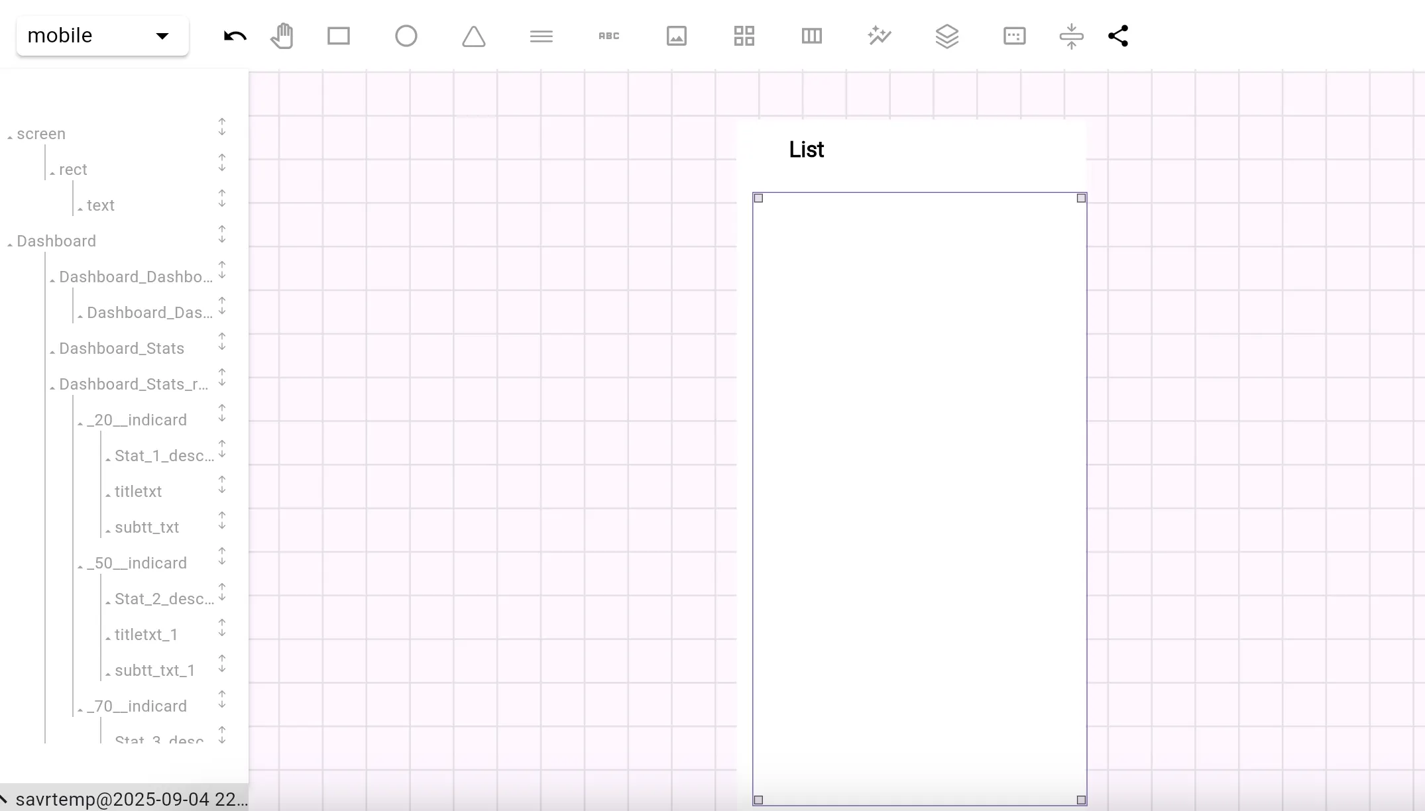Collapse the screen tree node
The height and width of the screenshot is (811, 1425).
point(10,136)
